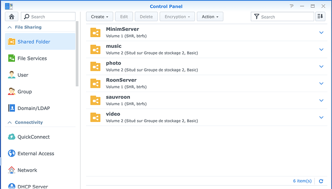Open the Action dropdown button
Screen dimensions: 332x189
click(210, 16)
